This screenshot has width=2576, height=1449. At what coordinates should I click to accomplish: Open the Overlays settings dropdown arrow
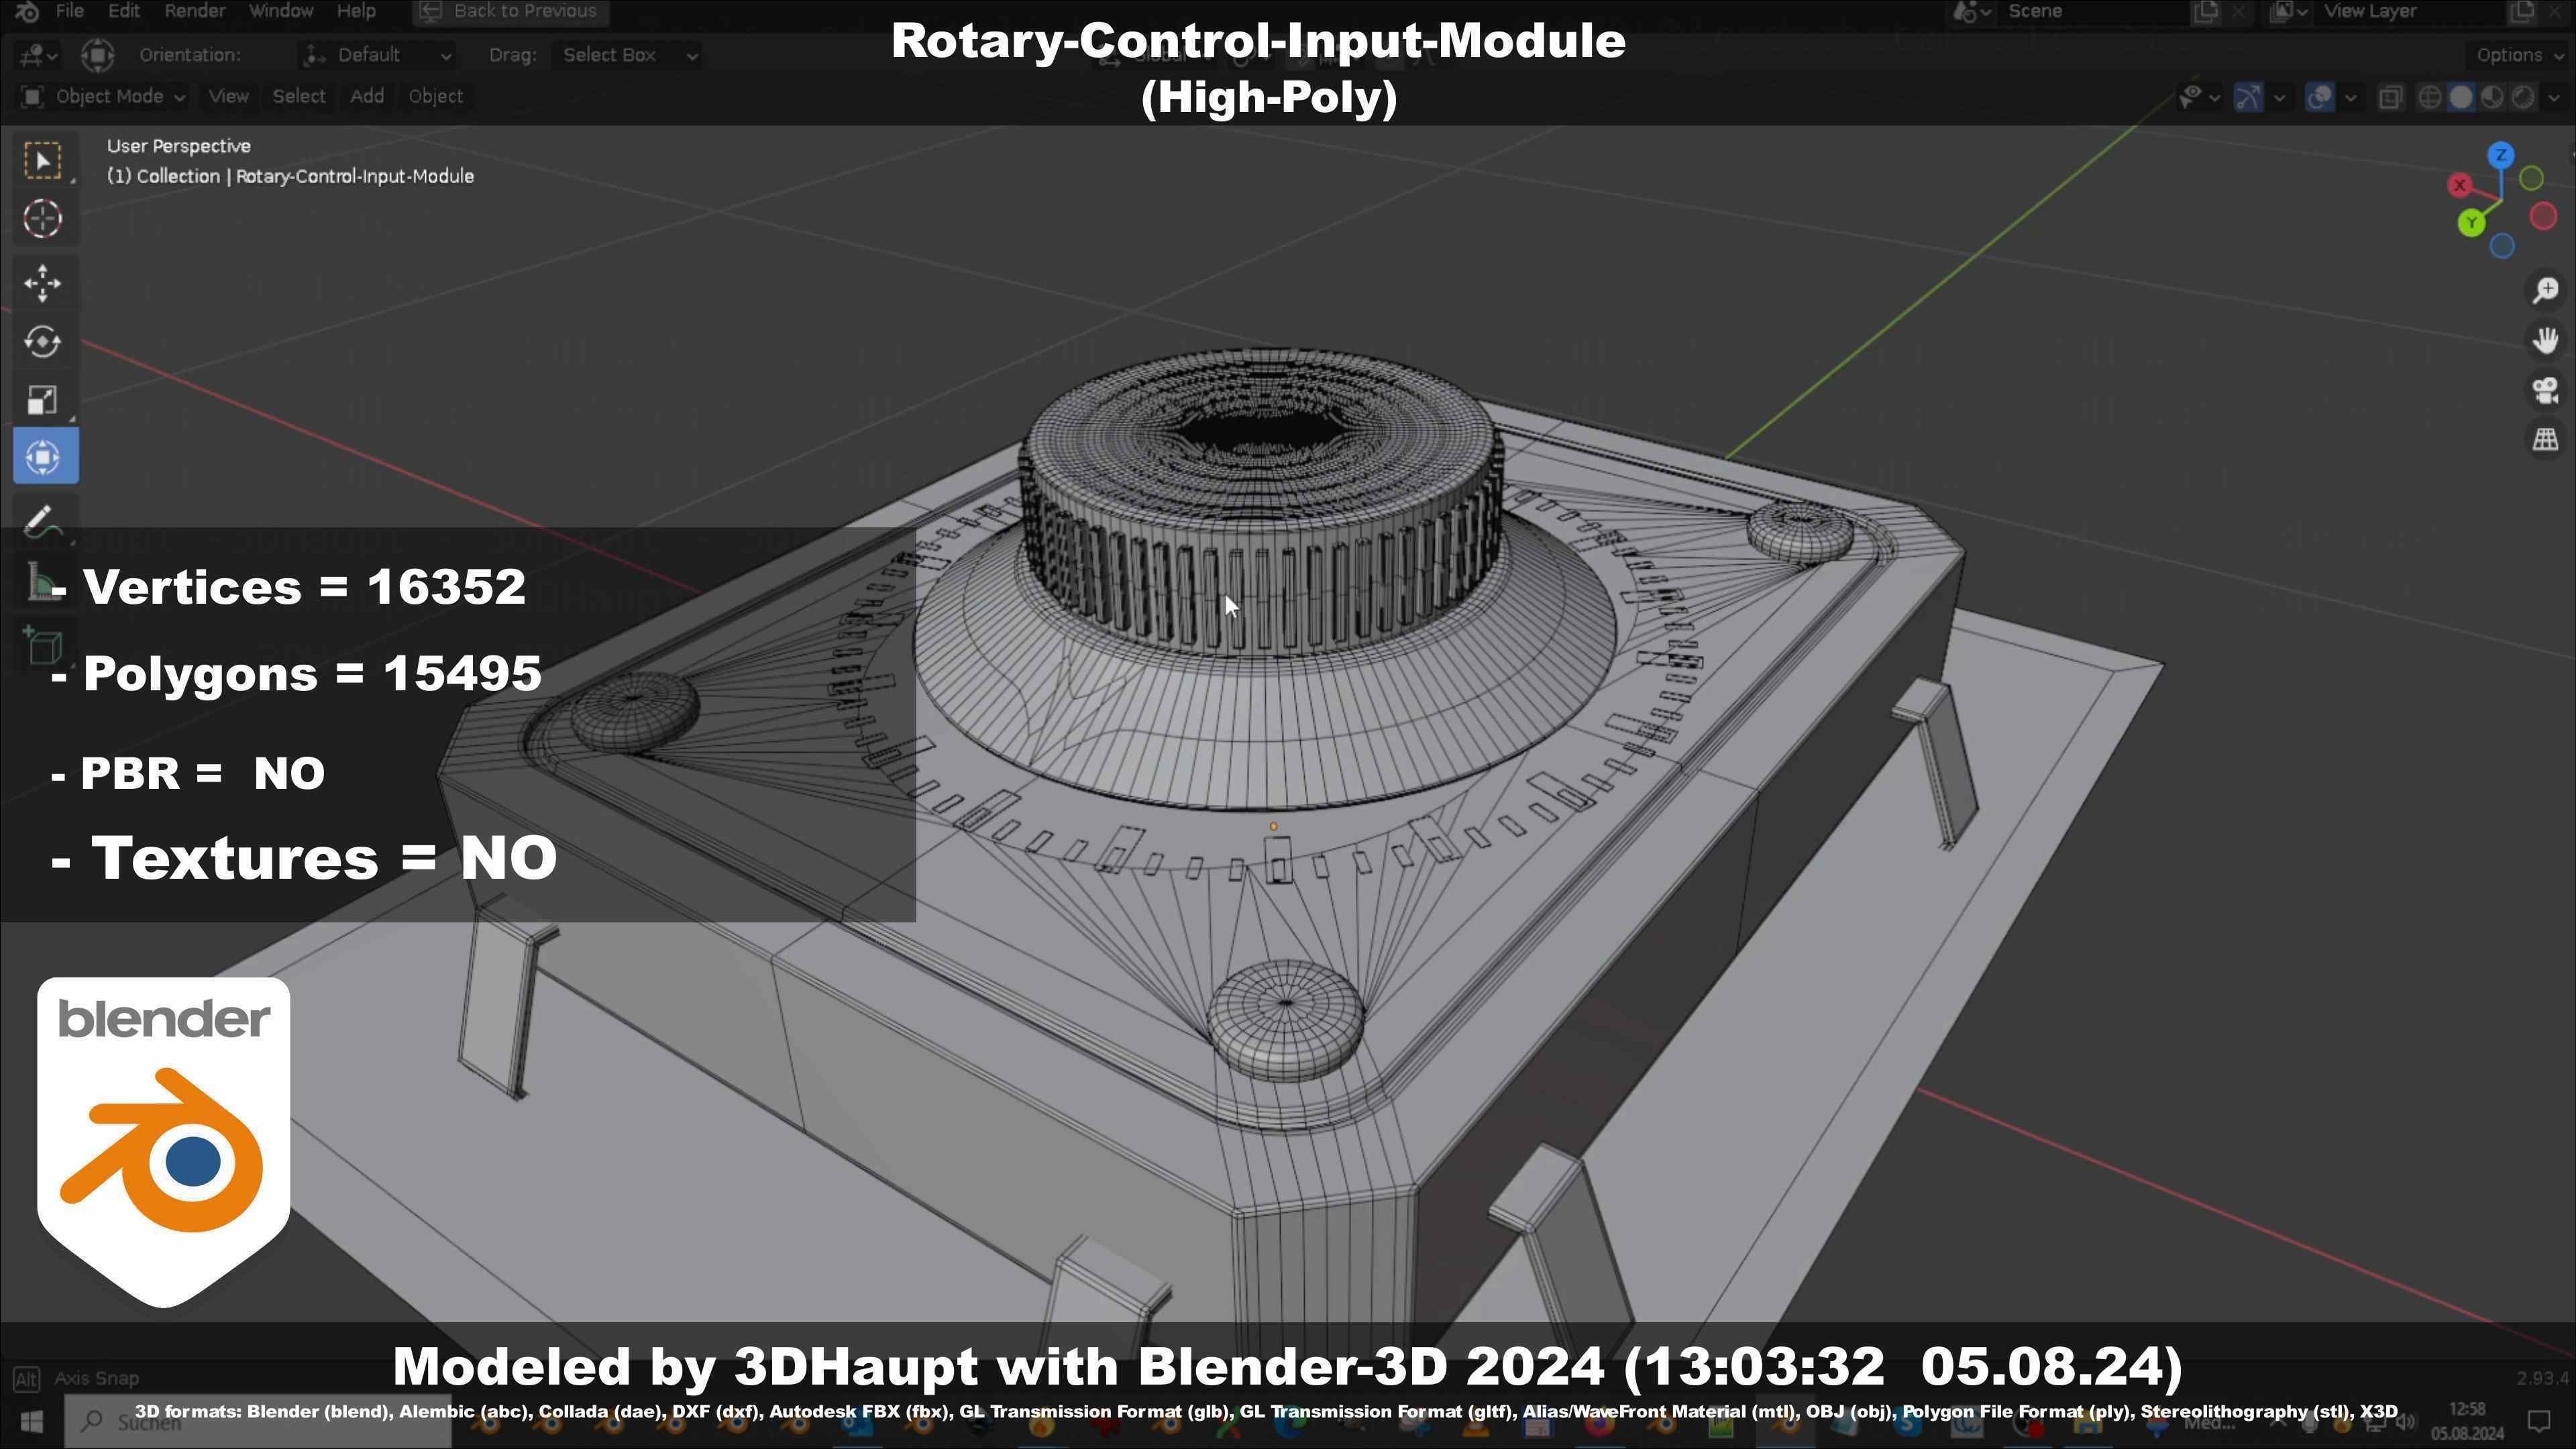[2350, 98]
